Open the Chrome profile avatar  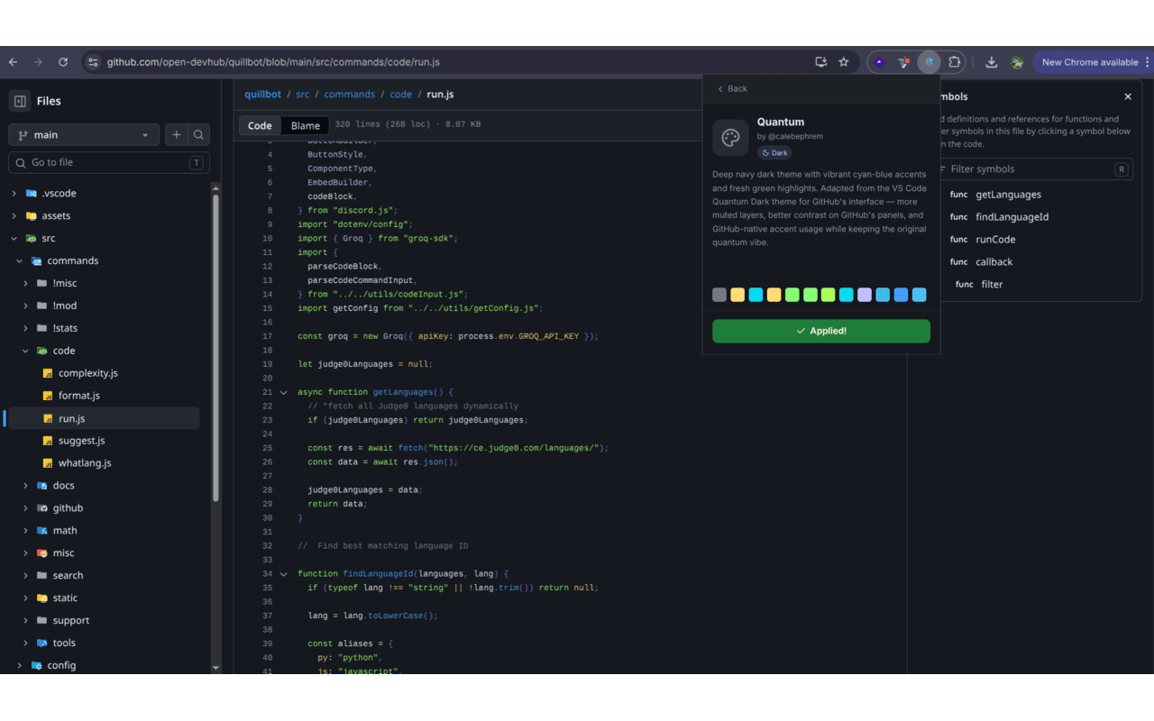click(x=1017, y=62)
